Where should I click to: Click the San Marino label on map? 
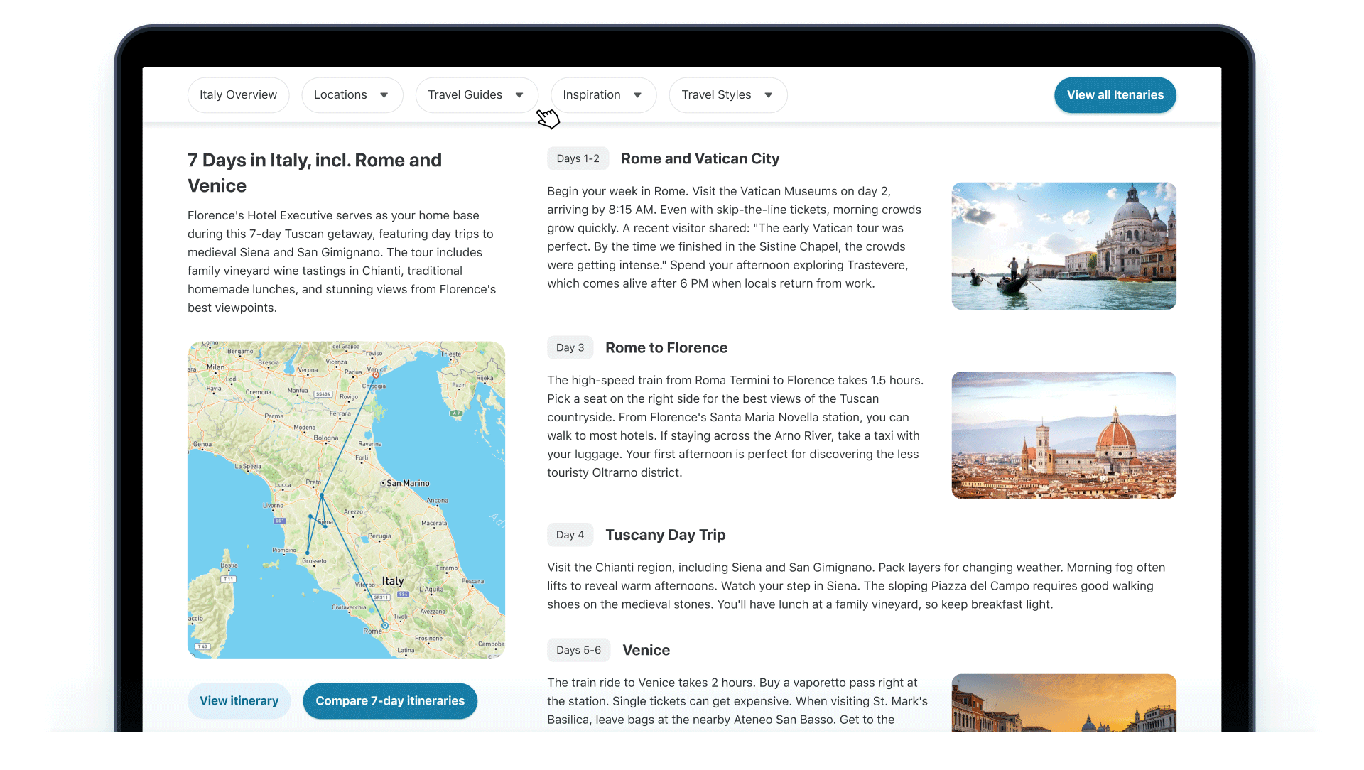(x=407, y=483)
